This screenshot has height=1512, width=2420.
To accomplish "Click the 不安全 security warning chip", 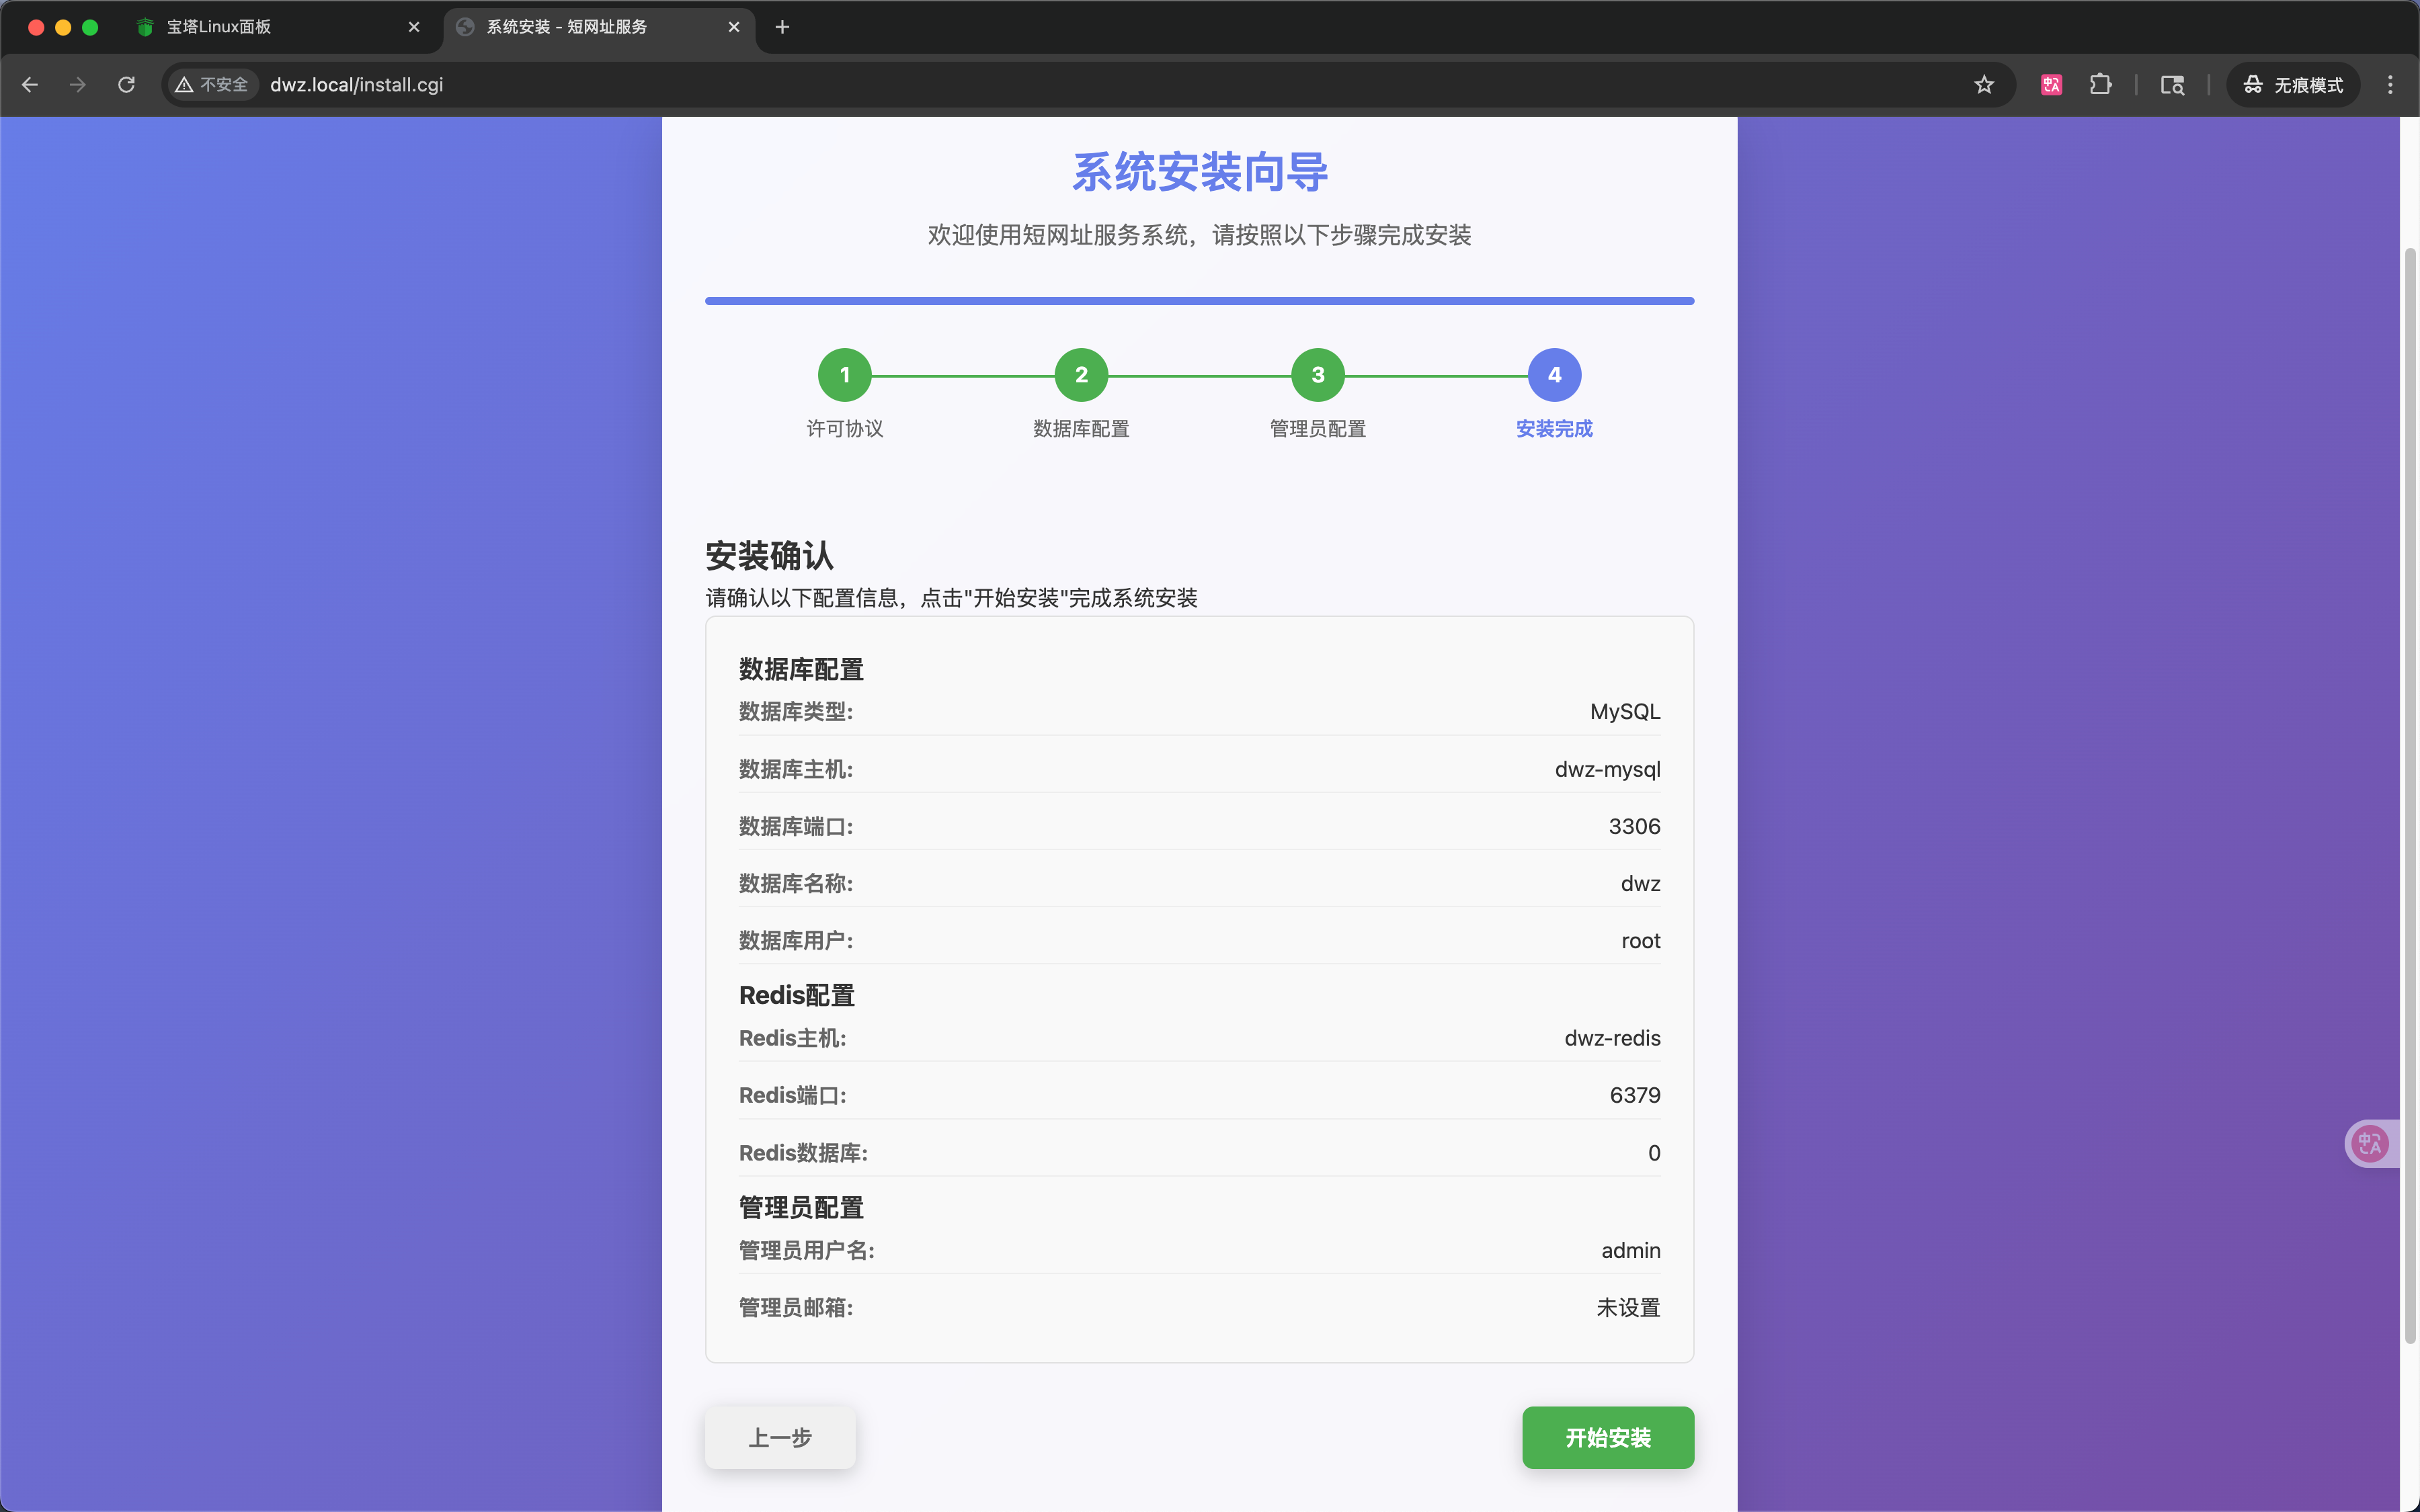I will (x=212, y=85).
